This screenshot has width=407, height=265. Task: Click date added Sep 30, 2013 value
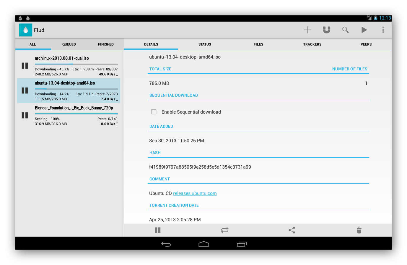click(177, 141)
